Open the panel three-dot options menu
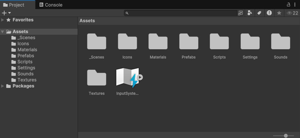 tap(295, 5)
